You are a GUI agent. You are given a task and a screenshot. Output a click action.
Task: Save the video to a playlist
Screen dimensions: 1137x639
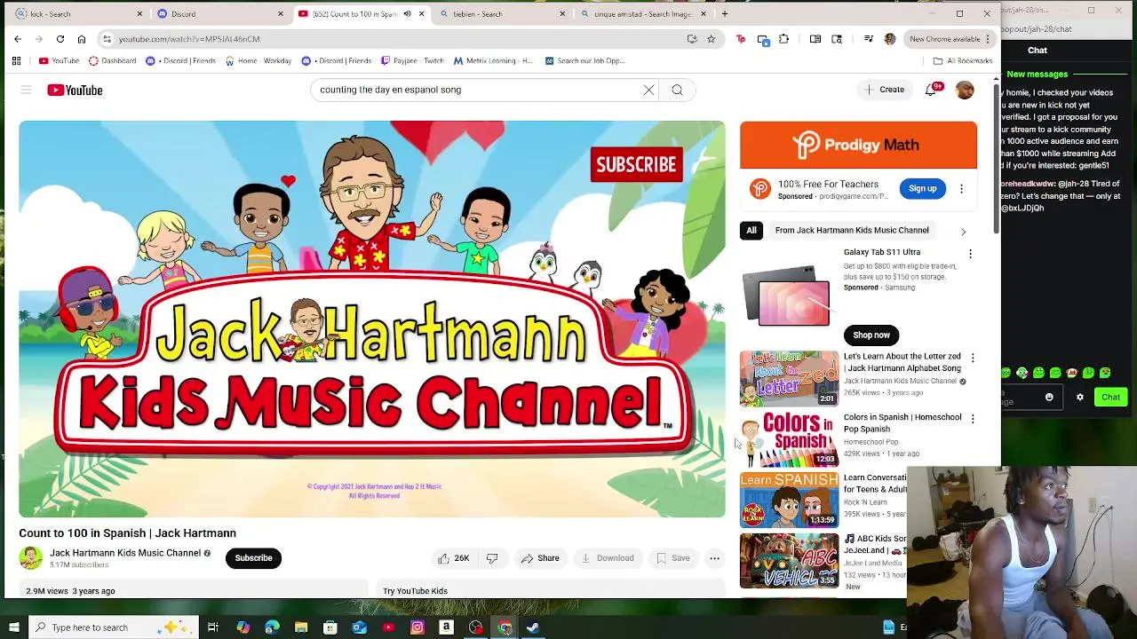tap(672, 558)
